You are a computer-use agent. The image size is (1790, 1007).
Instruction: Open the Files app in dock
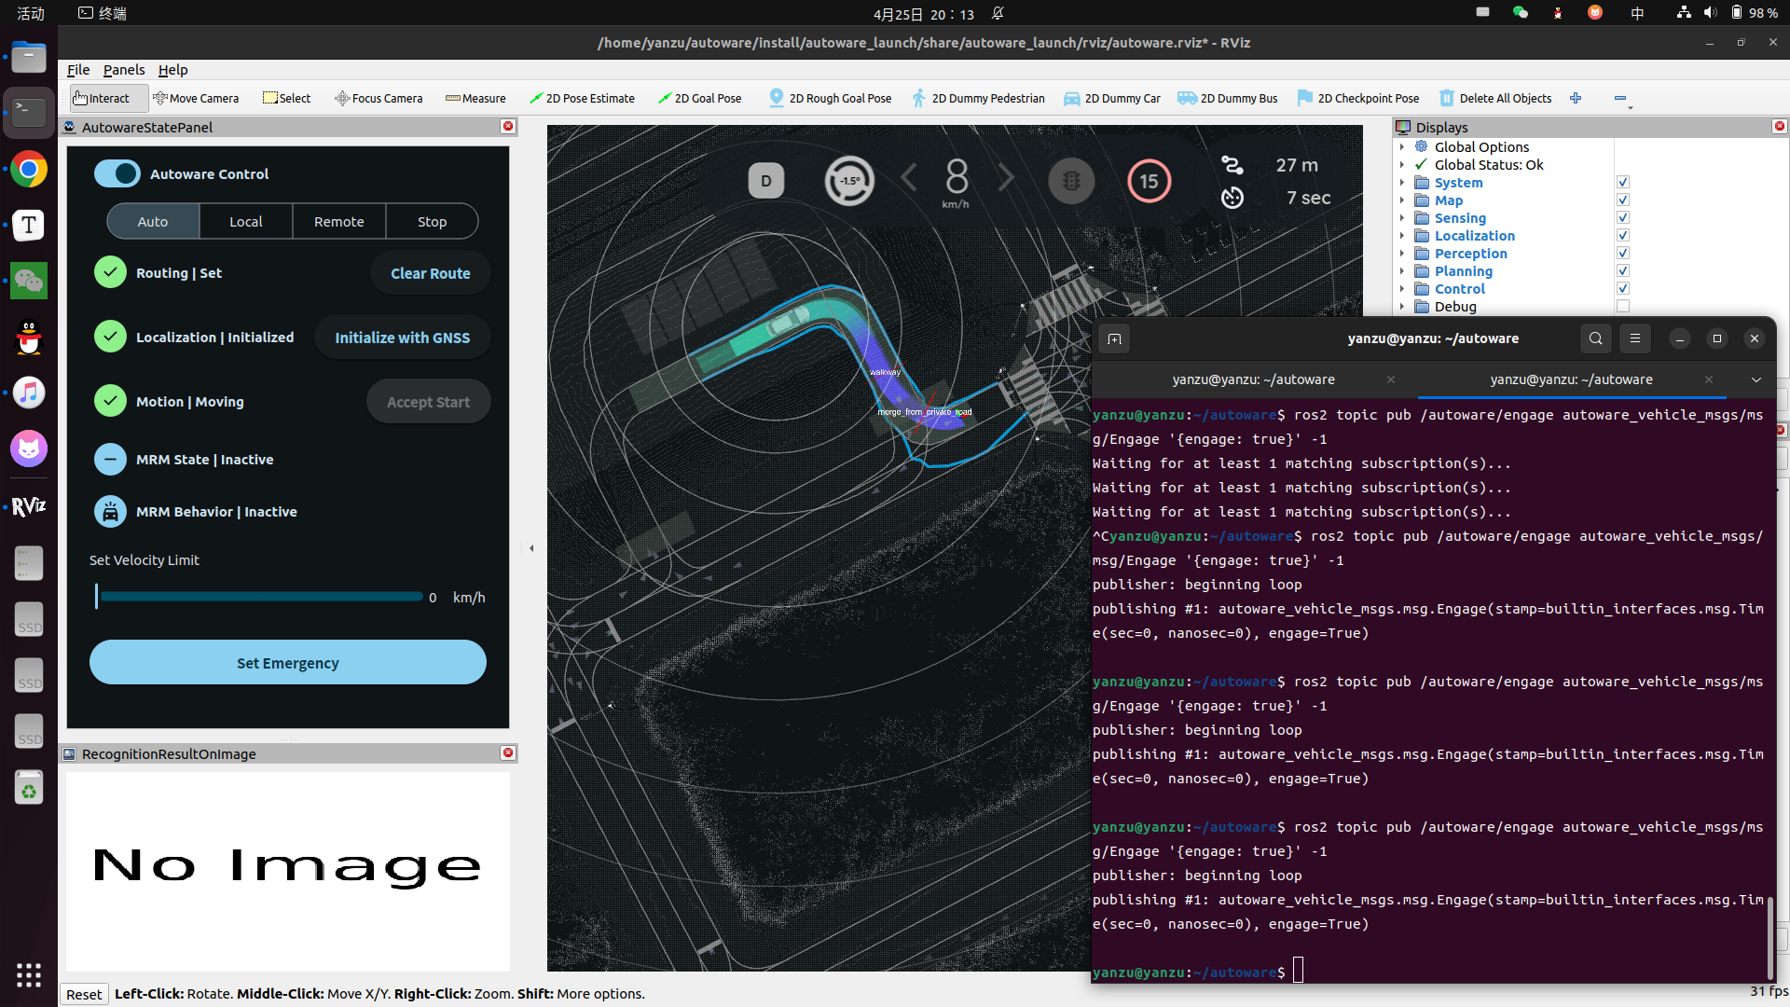coord(29,57)
